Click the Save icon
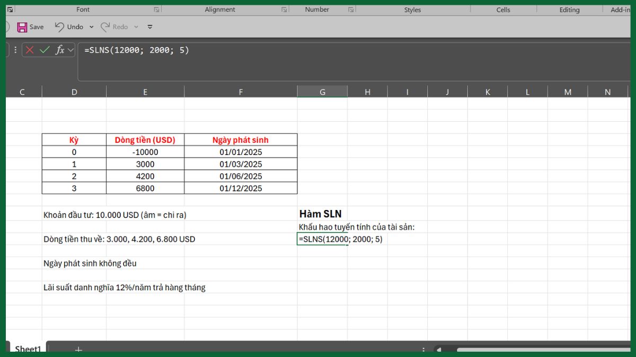636x357 pixels. (21, 26)
